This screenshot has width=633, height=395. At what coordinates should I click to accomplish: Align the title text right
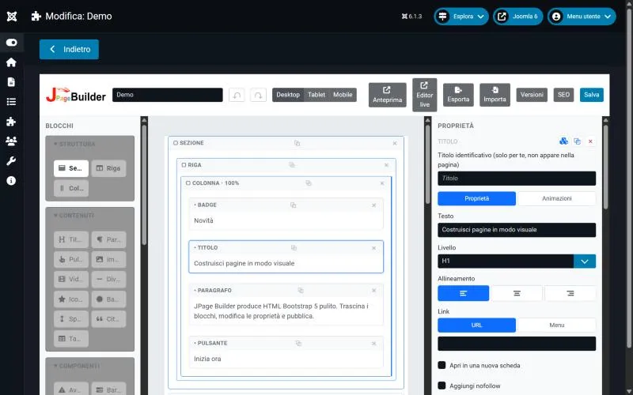click(570, 293)
